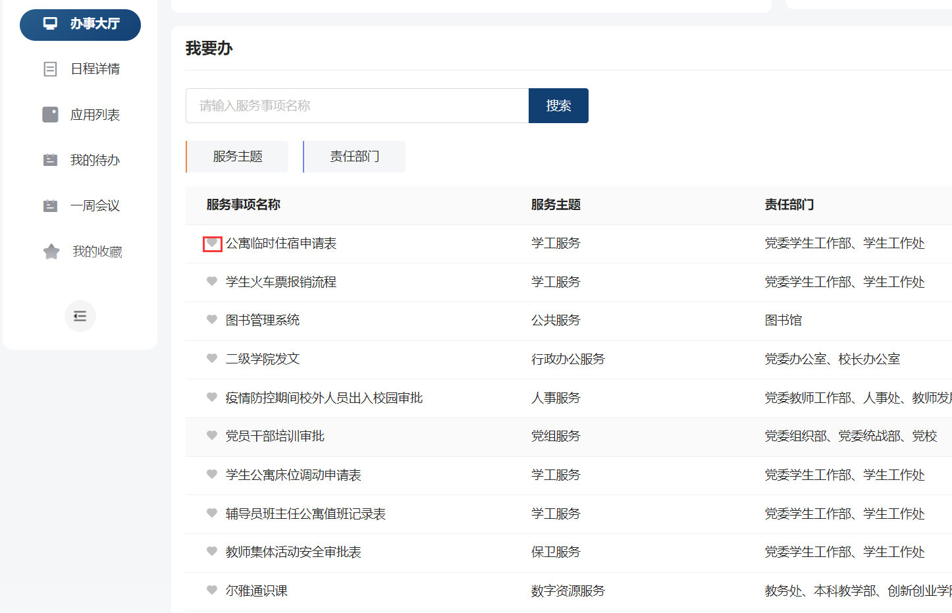The image size is (952, 613).
Task: Expand the 服务主题 filter
Action: coord(238,157)
